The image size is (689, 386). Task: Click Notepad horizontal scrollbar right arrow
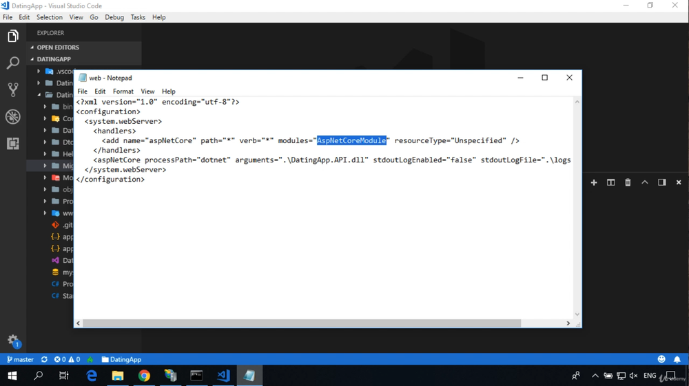[x=568, y=323]
